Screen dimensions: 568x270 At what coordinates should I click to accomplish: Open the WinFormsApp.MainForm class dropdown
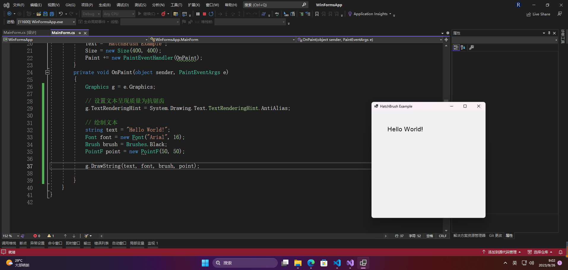[x=222, y=39]
